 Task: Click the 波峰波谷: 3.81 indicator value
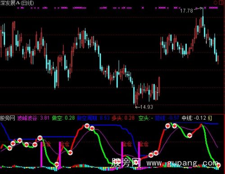coord(33,118)
